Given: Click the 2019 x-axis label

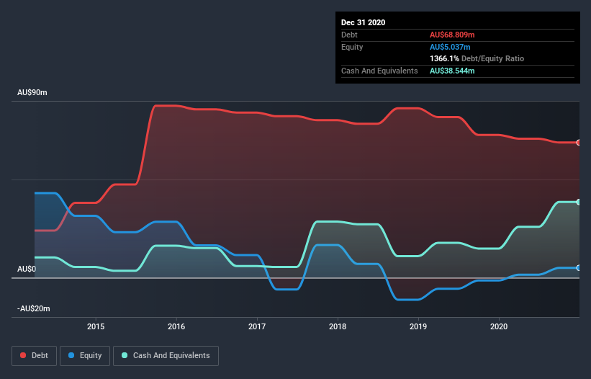Looking at the screenshot, I should [x=418, y=326].
